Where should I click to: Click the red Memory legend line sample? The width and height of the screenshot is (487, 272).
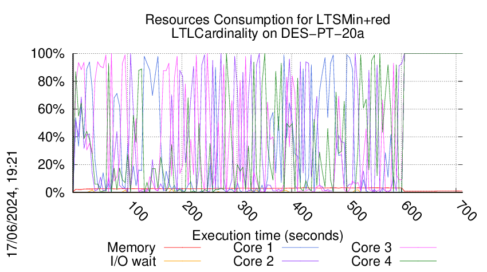(182, 247)
